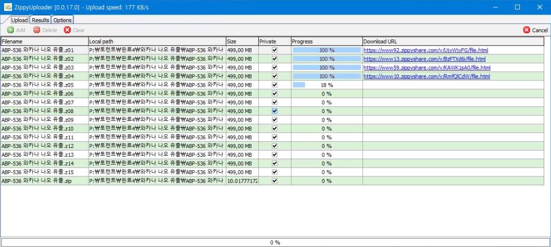Toggle Private checkbox for the .z03 file
Image resolution: width=551 pixels, height=247 pixels.
click(274, 67)
